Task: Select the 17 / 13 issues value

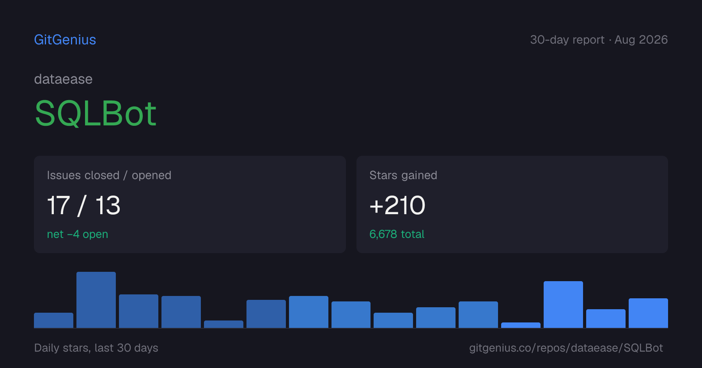Action: (x=83, y=205)
